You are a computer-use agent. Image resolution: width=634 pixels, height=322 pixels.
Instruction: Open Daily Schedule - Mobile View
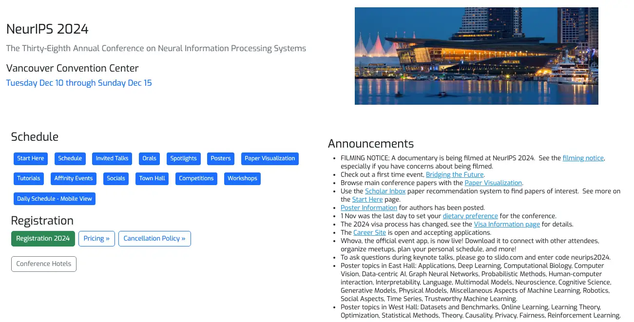[54, 199]
